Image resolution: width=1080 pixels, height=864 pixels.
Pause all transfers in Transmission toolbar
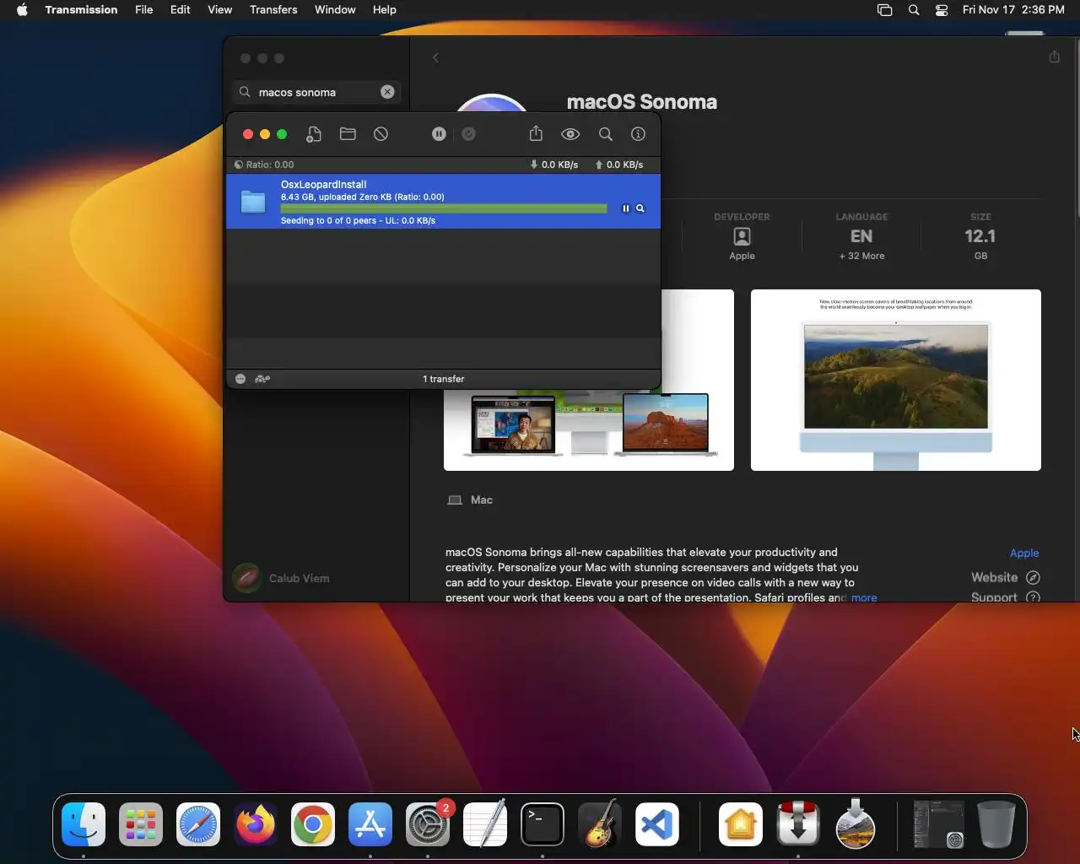tap(439, 134)
